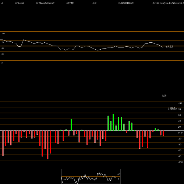The height and width of the screenshot is (184, 184).
Task: Click the 'SI & MR' header label
Action: coord(20,3)
